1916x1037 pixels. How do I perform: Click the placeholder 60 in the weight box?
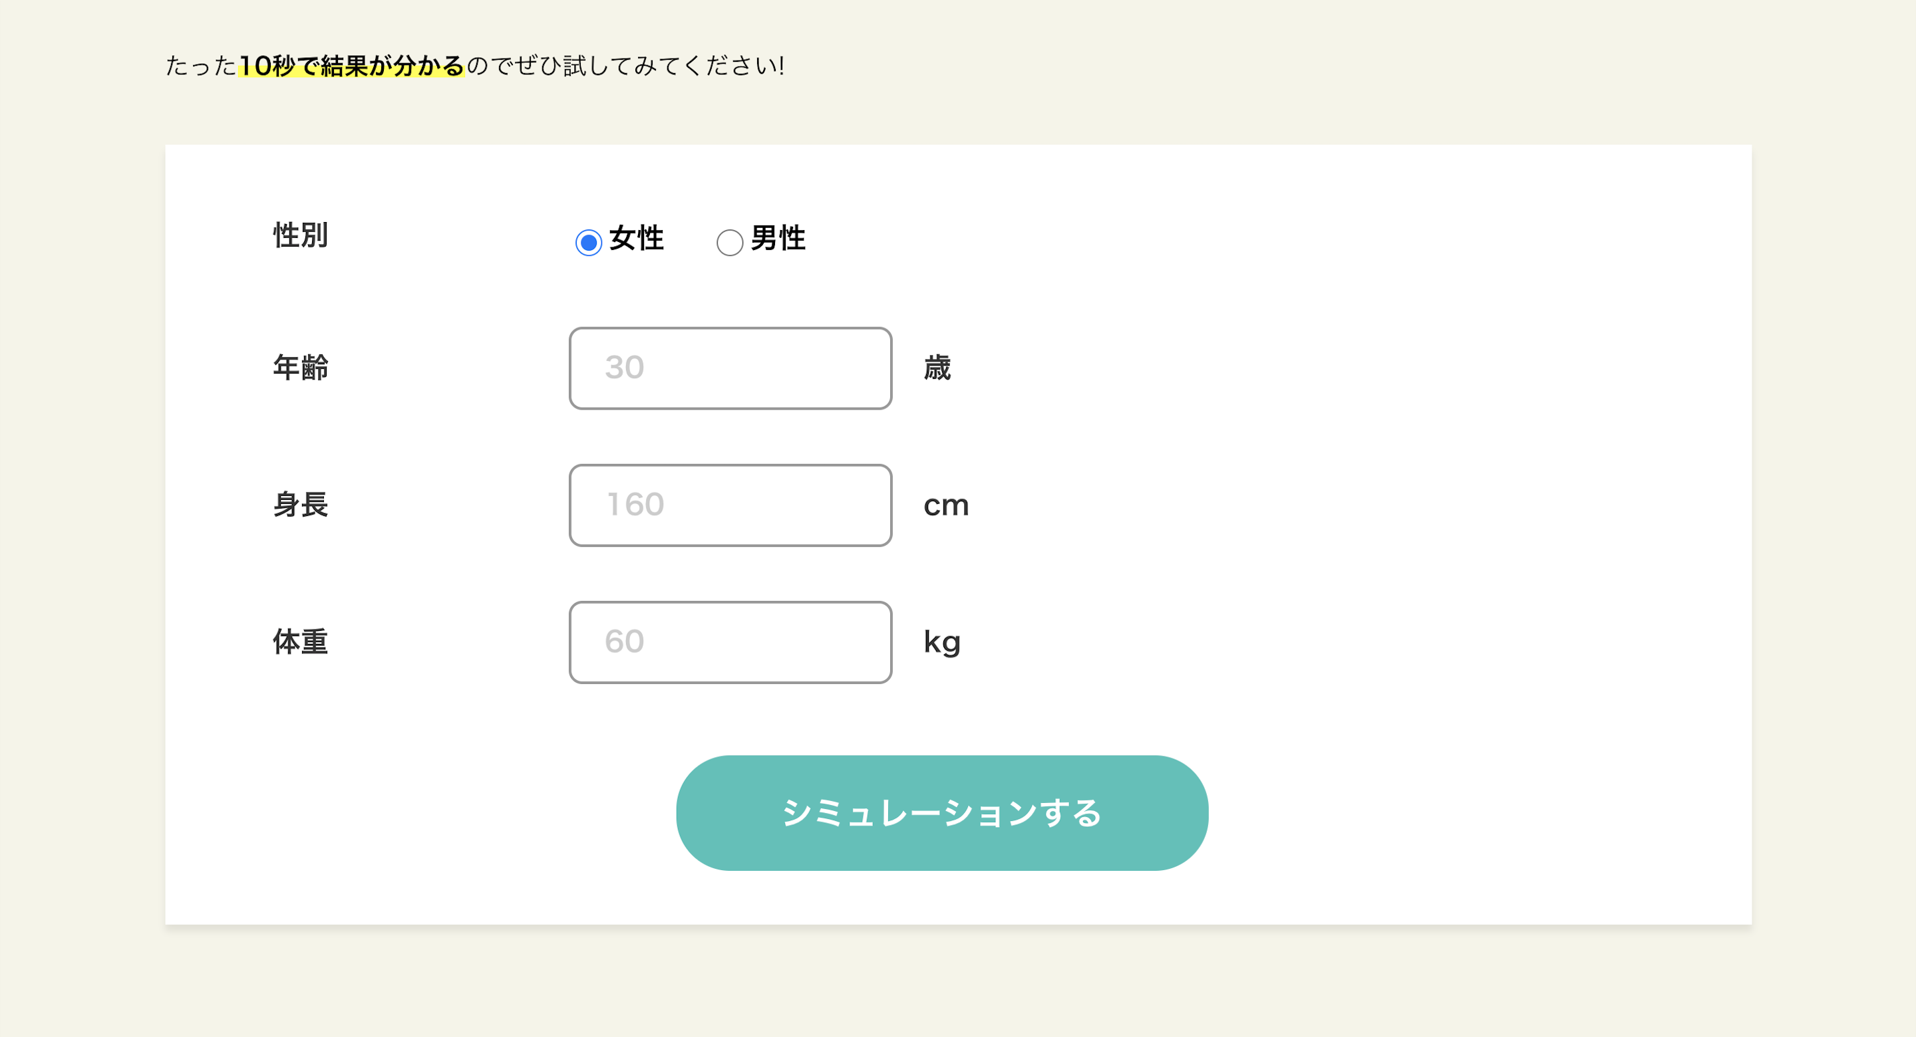pos(624,641)
